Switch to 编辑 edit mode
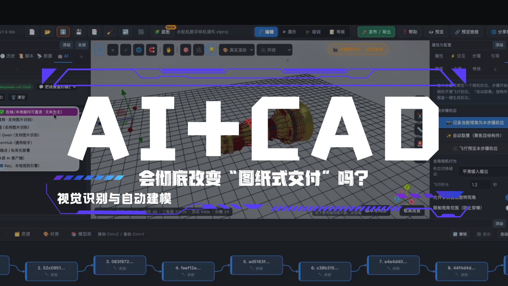Image resolution: width=508 pixels, height=286 pixels. coord(266,32)
